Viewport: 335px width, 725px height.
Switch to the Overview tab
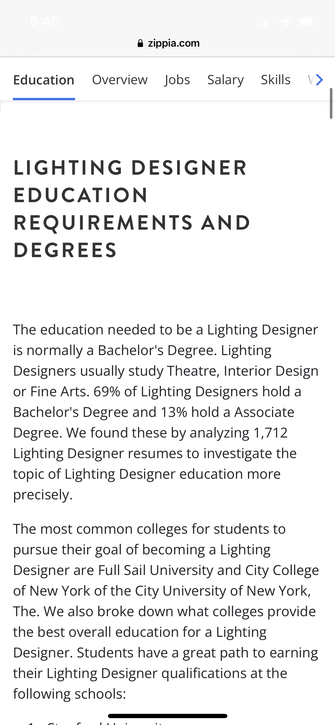[120, 80]
